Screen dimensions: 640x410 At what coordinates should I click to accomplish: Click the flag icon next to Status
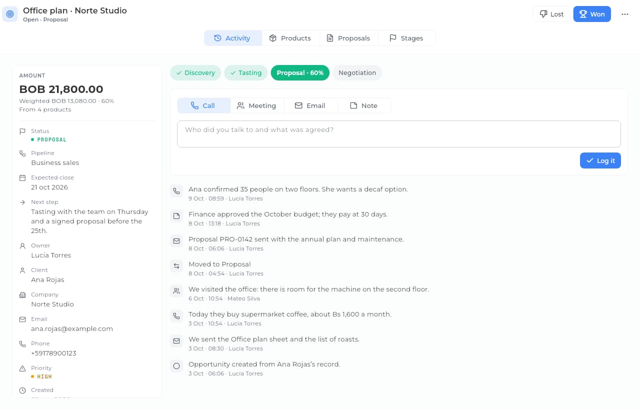pyautogui.click(x=22, y=131)
